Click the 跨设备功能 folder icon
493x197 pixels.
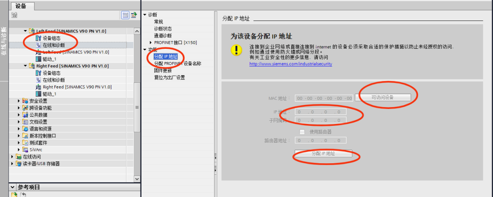pos(25,108)
